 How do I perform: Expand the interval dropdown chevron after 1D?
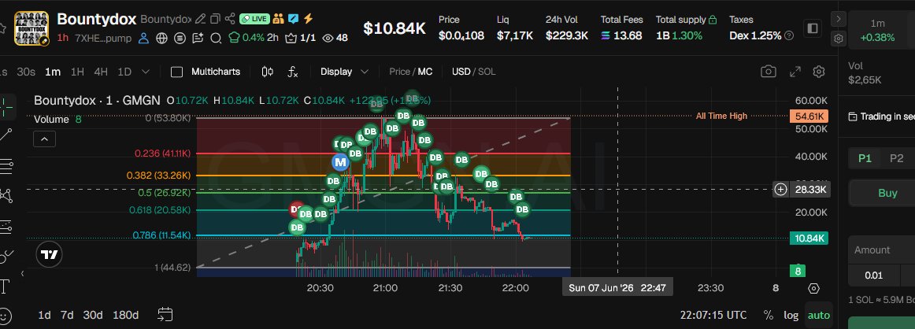point(146,72)
